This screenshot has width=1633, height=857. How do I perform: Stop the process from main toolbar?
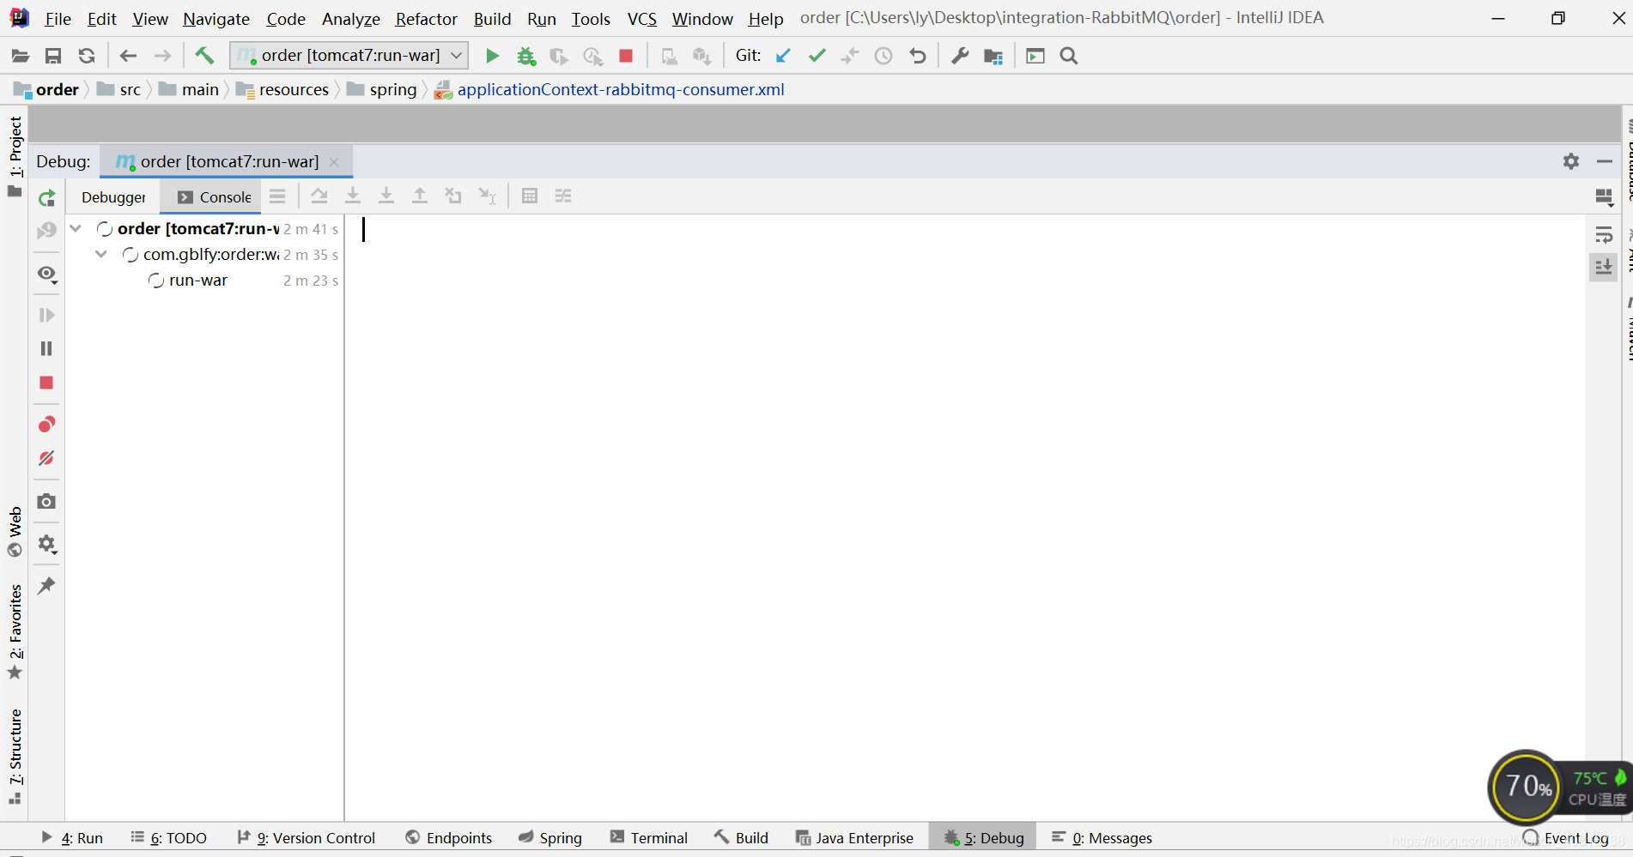pos(626,56)
